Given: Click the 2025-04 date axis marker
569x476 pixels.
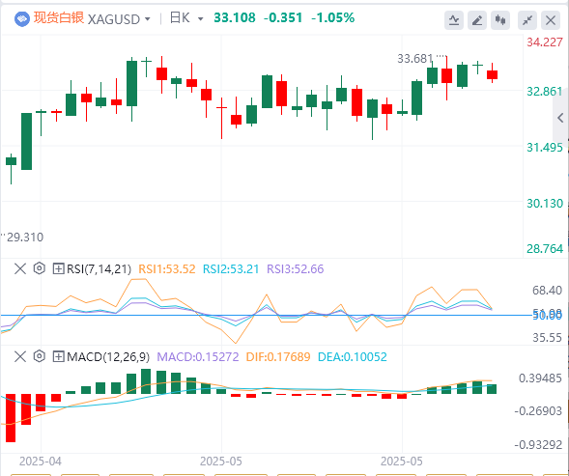Looking at the screenshot, I should pos(41,462).
